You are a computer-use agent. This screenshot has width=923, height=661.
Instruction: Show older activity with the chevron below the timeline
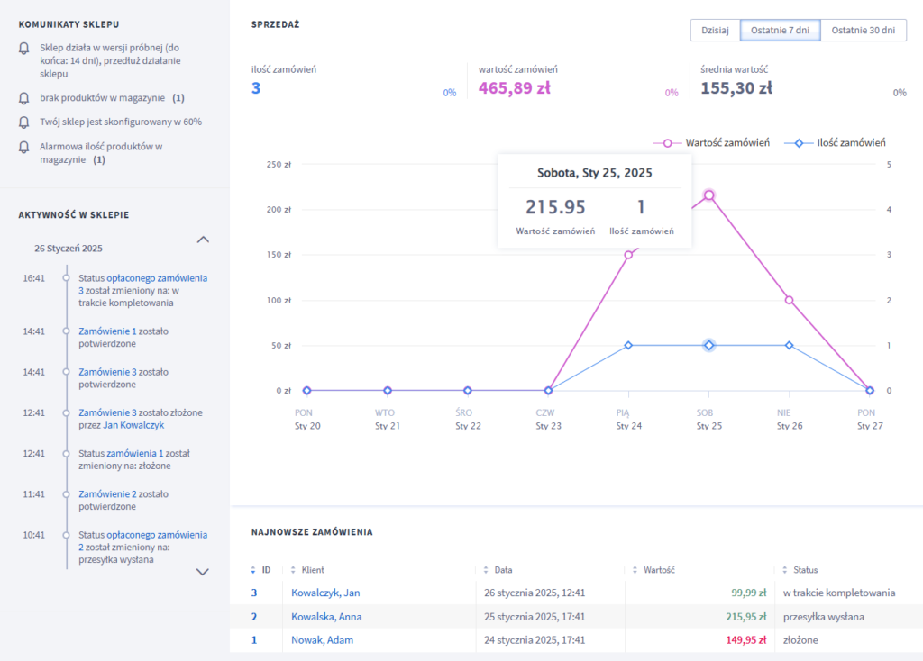coord(203,572)
